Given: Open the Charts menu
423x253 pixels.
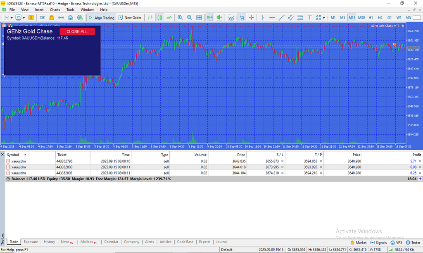Looking at the screenshot, I should click(x=55, y=10).
